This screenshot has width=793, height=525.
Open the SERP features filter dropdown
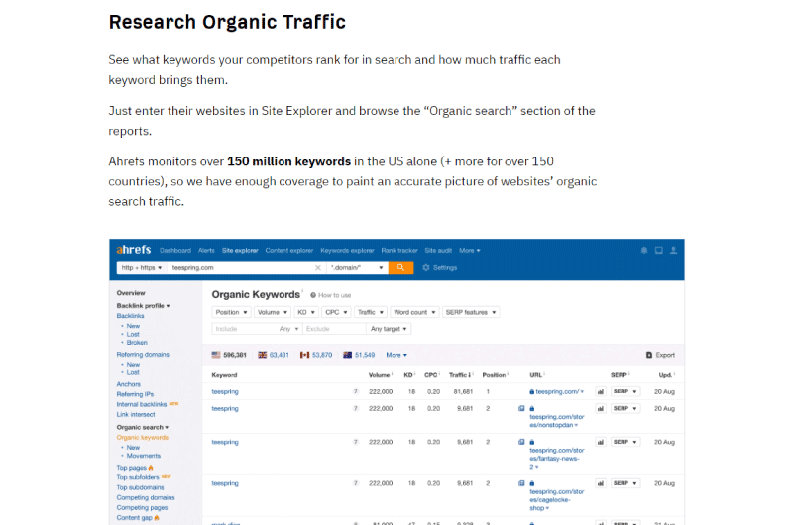tap(471, 312)
